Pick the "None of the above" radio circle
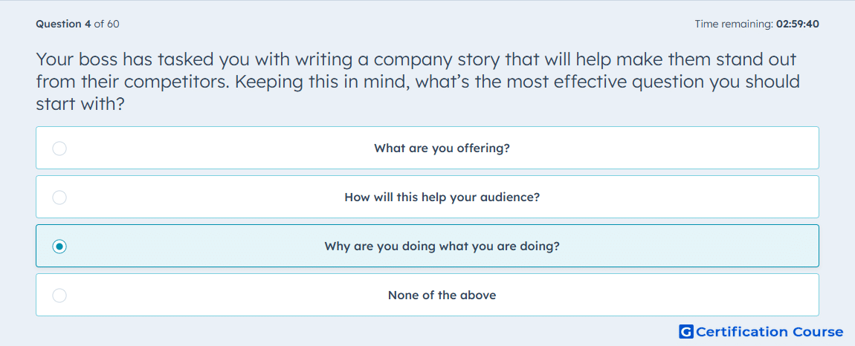The width and height of the screenshot is (855, 346). tap(59, 296)
